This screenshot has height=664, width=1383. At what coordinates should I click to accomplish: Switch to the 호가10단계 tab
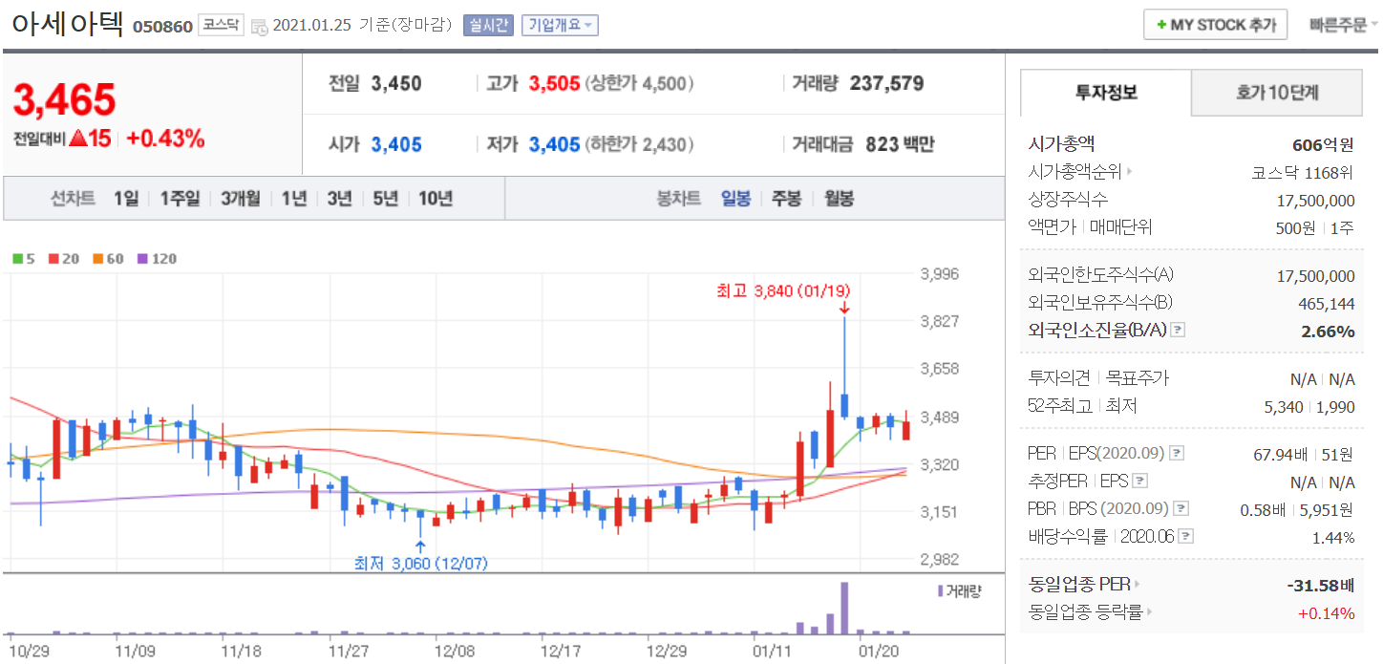(1277, 93)
